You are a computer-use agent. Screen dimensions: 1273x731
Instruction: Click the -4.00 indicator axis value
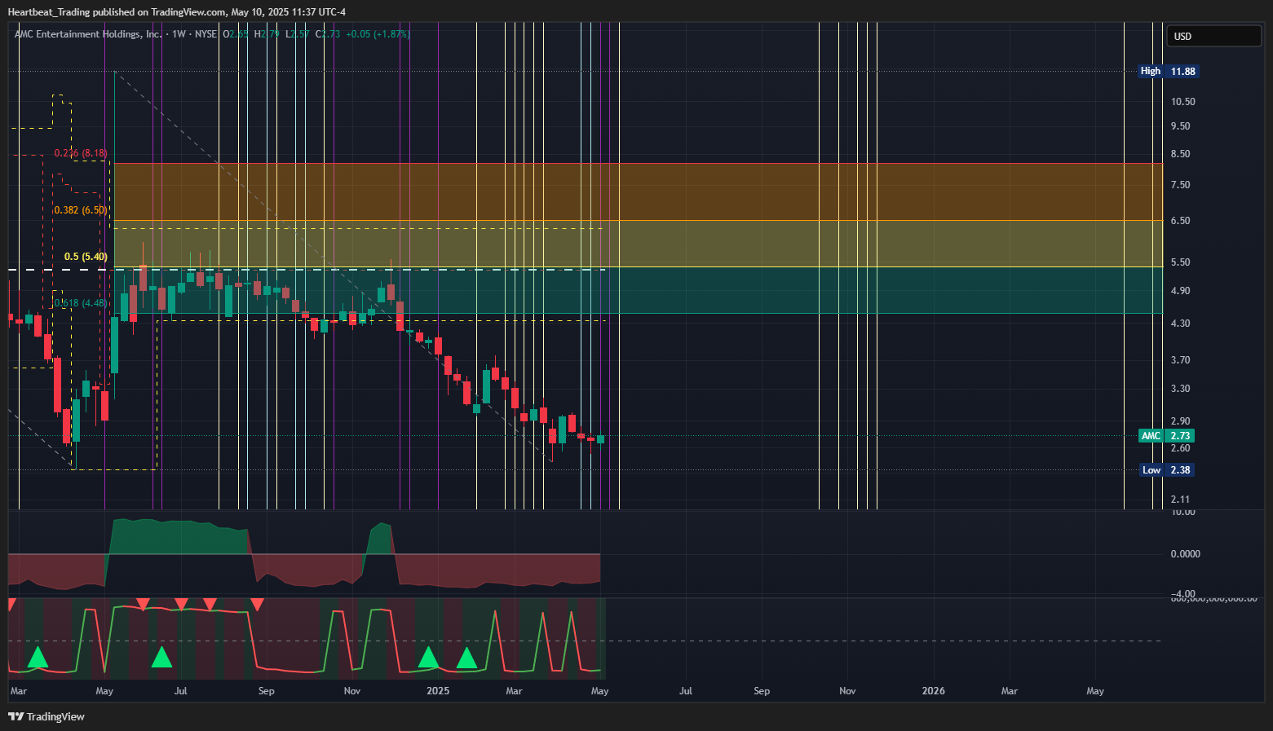(1183, 593)
